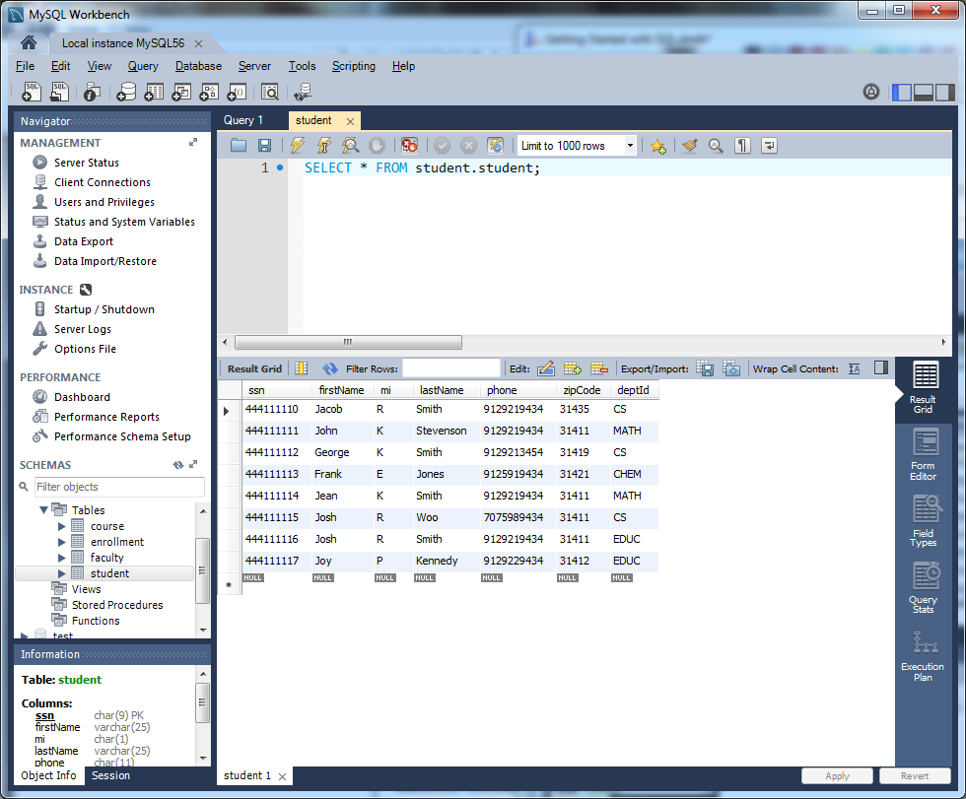This screenshot has width=966, height=799.
Task: Open Performance Reports
Action: [x=106, y=417]
